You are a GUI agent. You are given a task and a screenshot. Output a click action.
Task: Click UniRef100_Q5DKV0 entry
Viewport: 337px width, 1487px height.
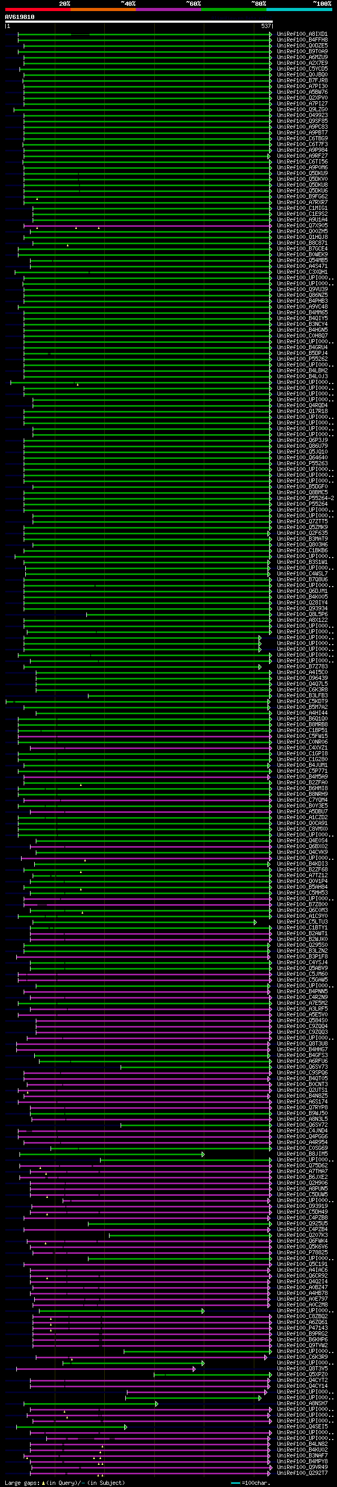(302, 179)
